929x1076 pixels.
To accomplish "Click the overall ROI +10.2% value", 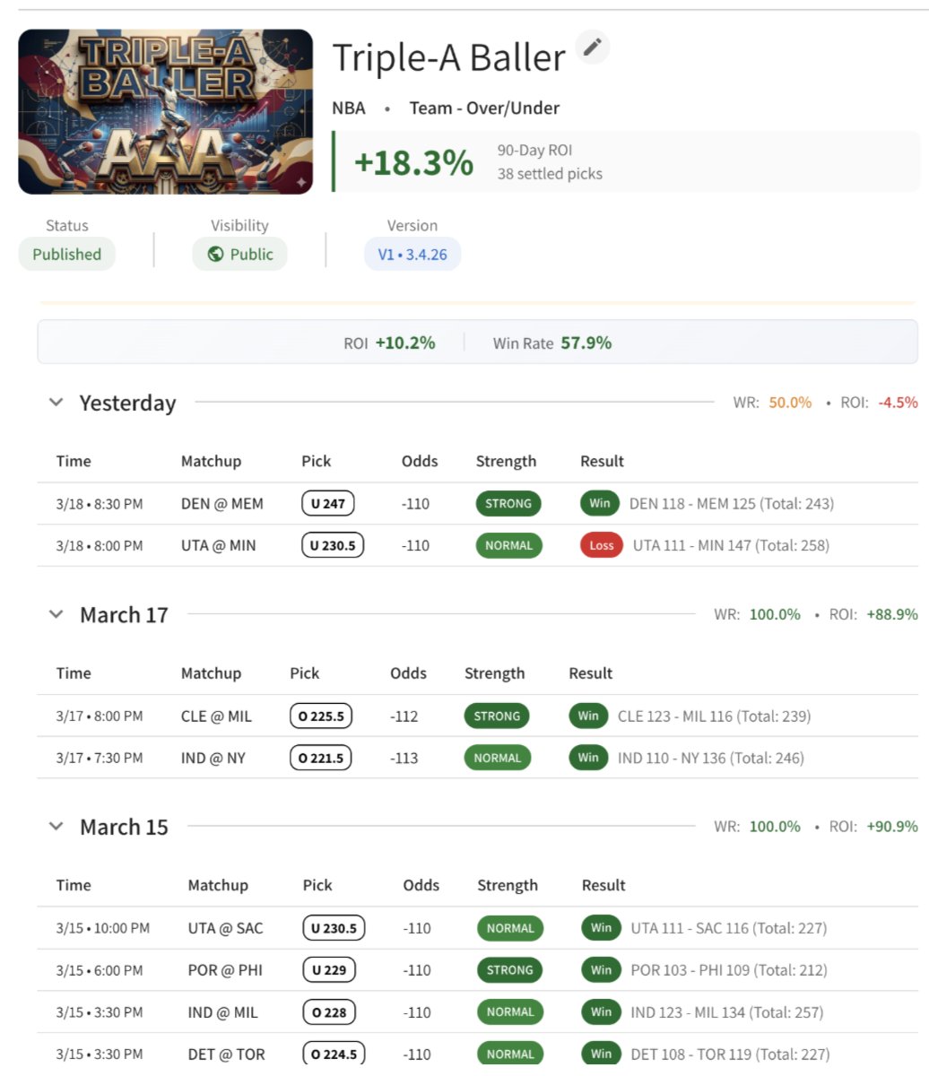I will (405, 343).
